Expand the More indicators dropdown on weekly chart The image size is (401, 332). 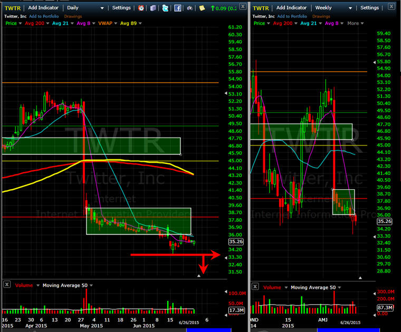pyautogui.click(x=355, y=23)
